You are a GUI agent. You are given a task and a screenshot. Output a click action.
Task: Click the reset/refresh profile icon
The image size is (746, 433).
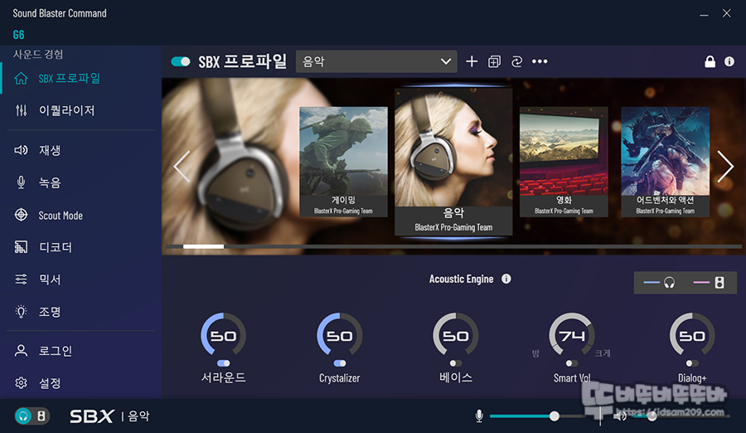click(x=516, y=61)
